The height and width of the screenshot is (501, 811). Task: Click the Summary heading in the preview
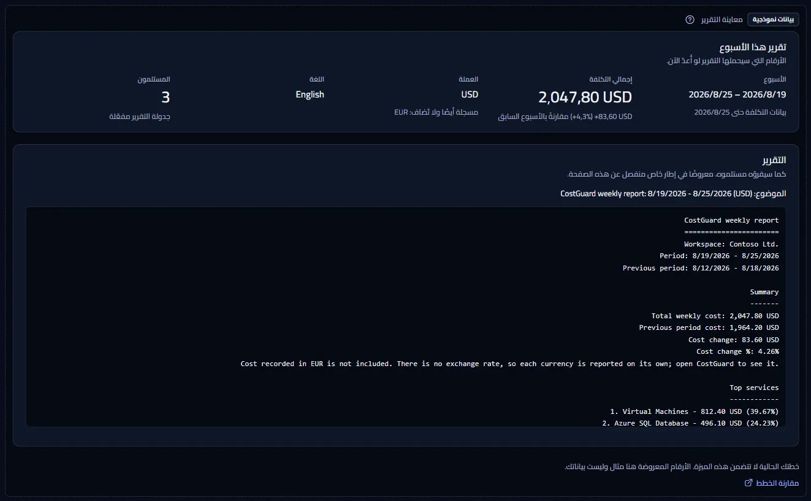(x=764, y=292)
